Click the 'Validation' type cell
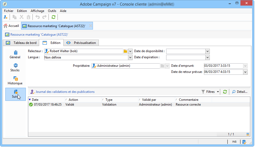The width and height of the screenshot is (262, 154). click(x=109, y=105)
